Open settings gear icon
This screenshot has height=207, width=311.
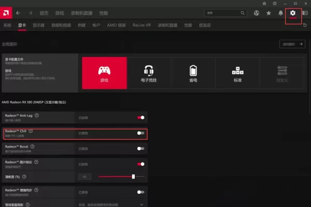coord(293,13)
